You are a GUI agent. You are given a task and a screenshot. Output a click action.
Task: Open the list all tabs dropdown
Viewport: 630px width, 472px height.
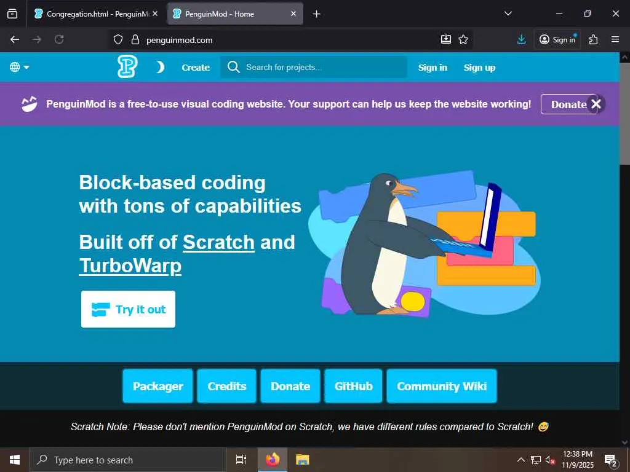(508, 14)
